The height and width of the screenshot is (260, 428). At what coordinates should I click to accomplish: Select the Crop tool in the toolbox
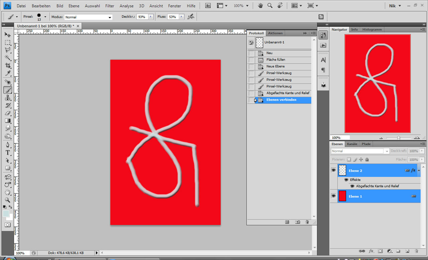pos(8,66)
